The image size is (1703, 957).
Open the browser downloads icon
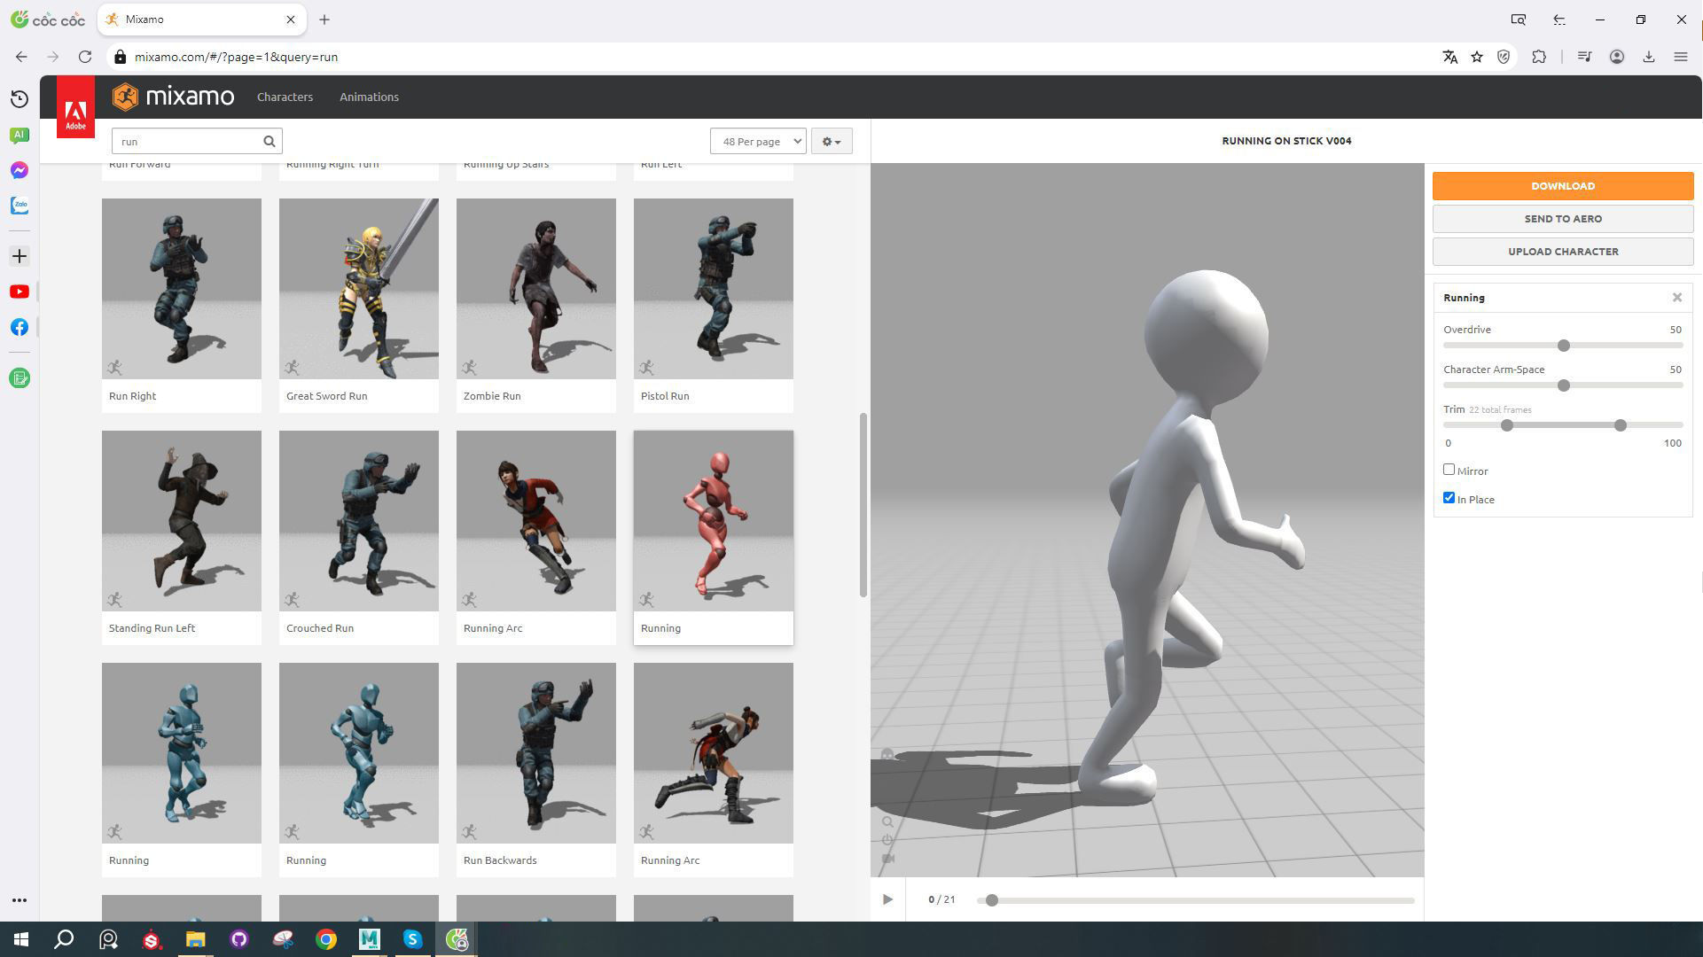(x=1649, y=57)
